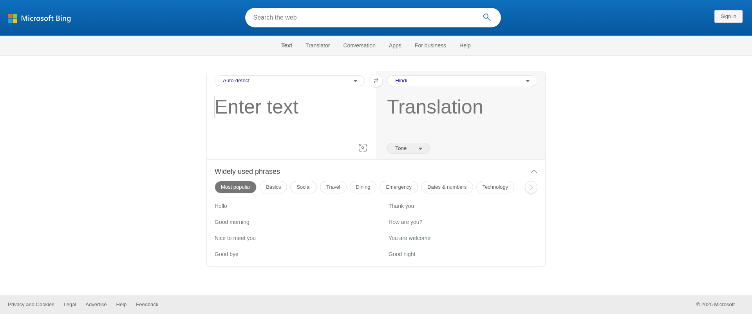Swap source and target languages
The height and width of the screenshot is (314, 752).
pyautogui.click(x=376, y=81)
